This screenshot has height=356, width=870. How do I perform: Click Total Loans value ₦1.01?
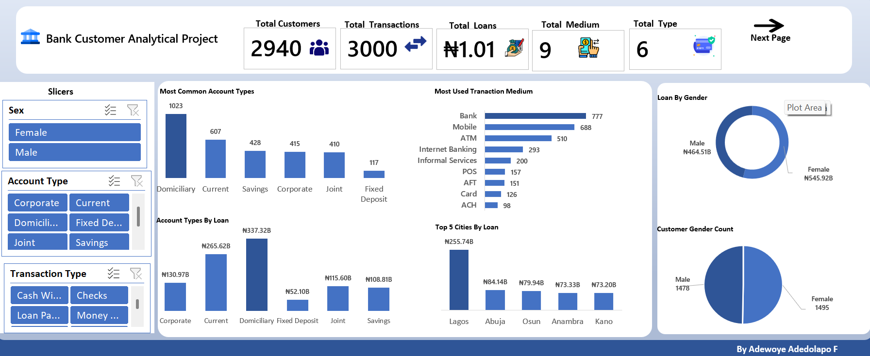[469, 49]
